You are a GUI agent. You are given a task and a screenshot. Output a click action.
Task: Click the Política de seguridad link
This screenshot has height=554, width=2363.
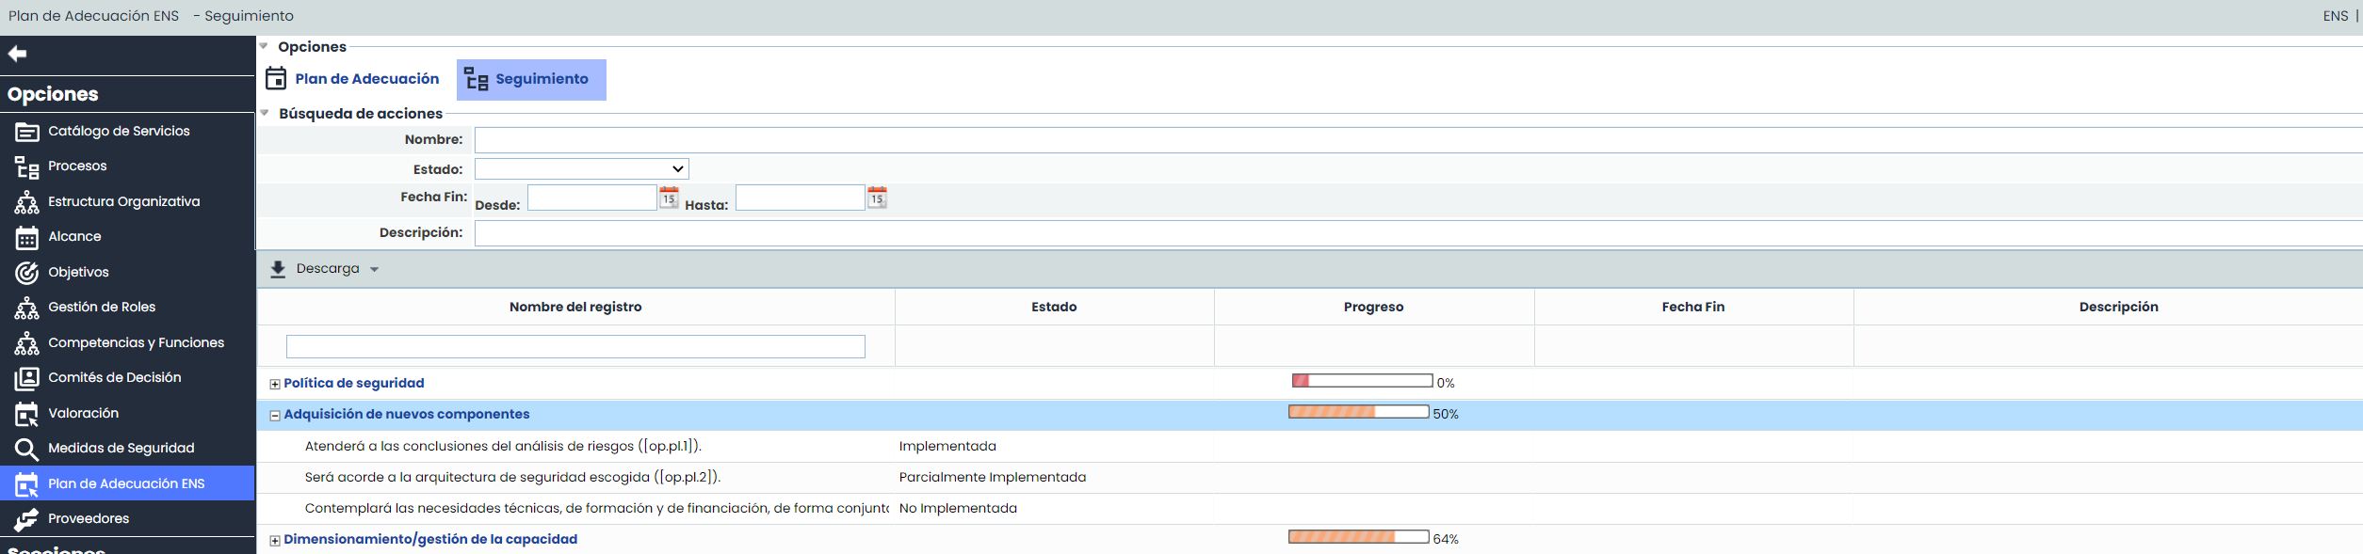click(x=353, y=383)
